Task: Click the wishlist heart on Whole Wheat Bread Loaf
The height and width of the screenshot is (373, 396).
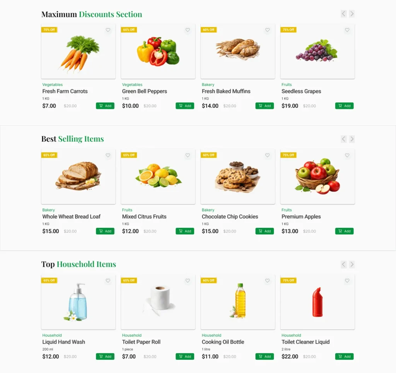Action: [x=108, y=155]
